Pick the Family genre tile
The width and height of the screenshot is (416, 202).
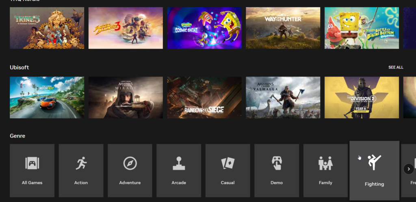click(325, 170)
